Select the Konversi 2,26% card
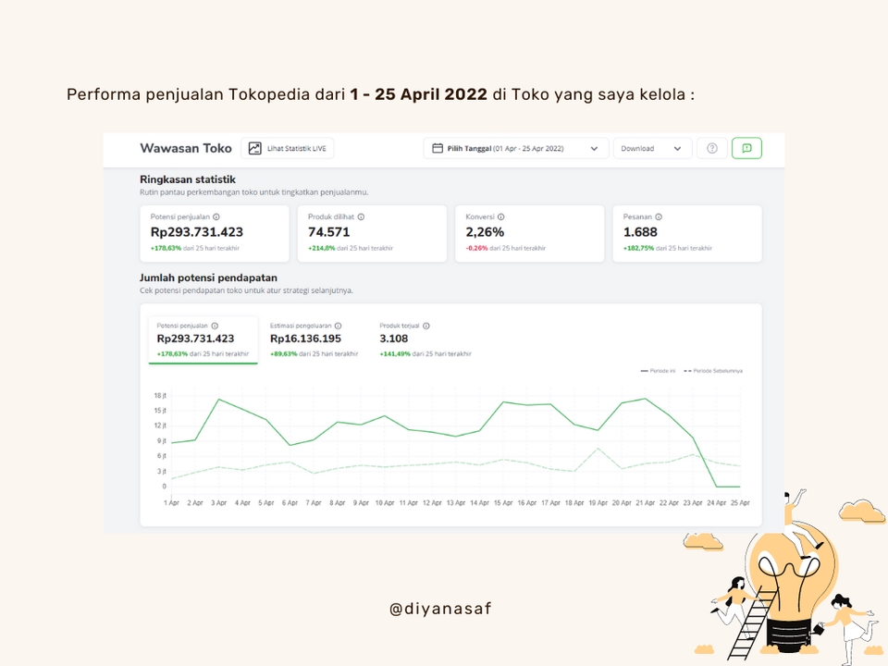Image resolution: width=888 pixels, height=666 pixels. 529,233
